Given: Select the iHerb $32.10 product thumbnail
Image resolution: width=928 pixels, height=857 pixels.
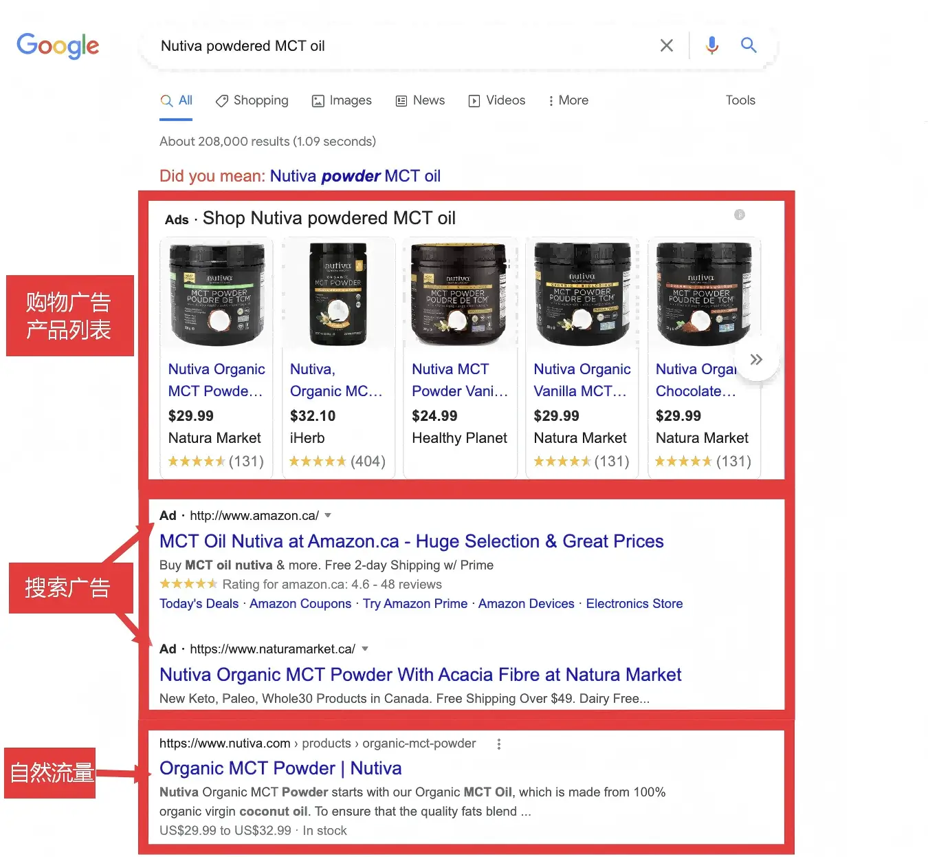Looking at the screenshot, I should click(x=338, y=294).
